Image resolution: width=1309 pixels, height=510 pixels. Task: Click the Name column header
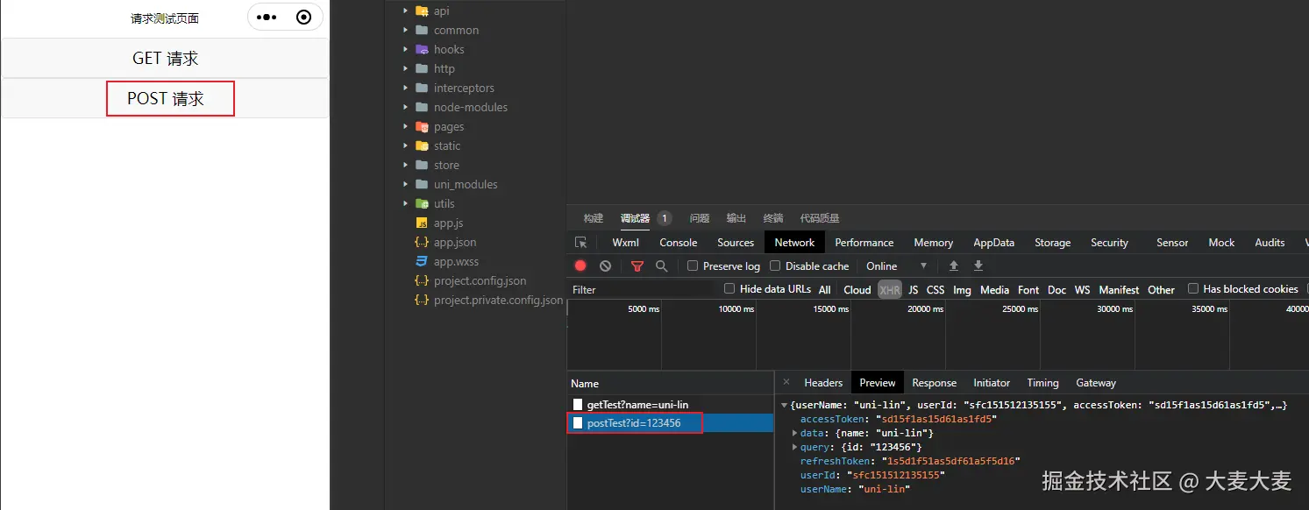671,384
